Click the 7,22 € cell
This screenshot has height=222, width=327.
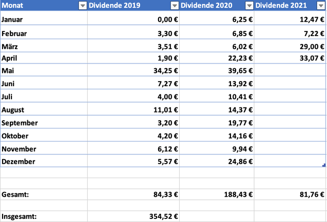290,32
